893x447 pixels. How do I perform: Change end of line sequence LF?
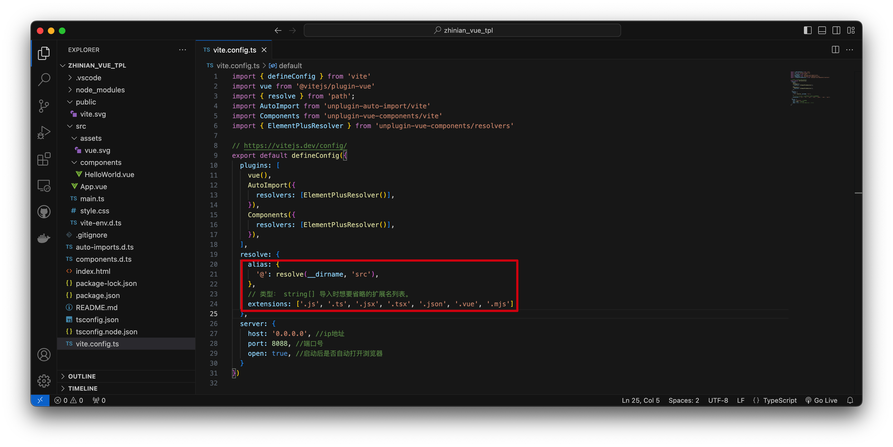[741, 400]
